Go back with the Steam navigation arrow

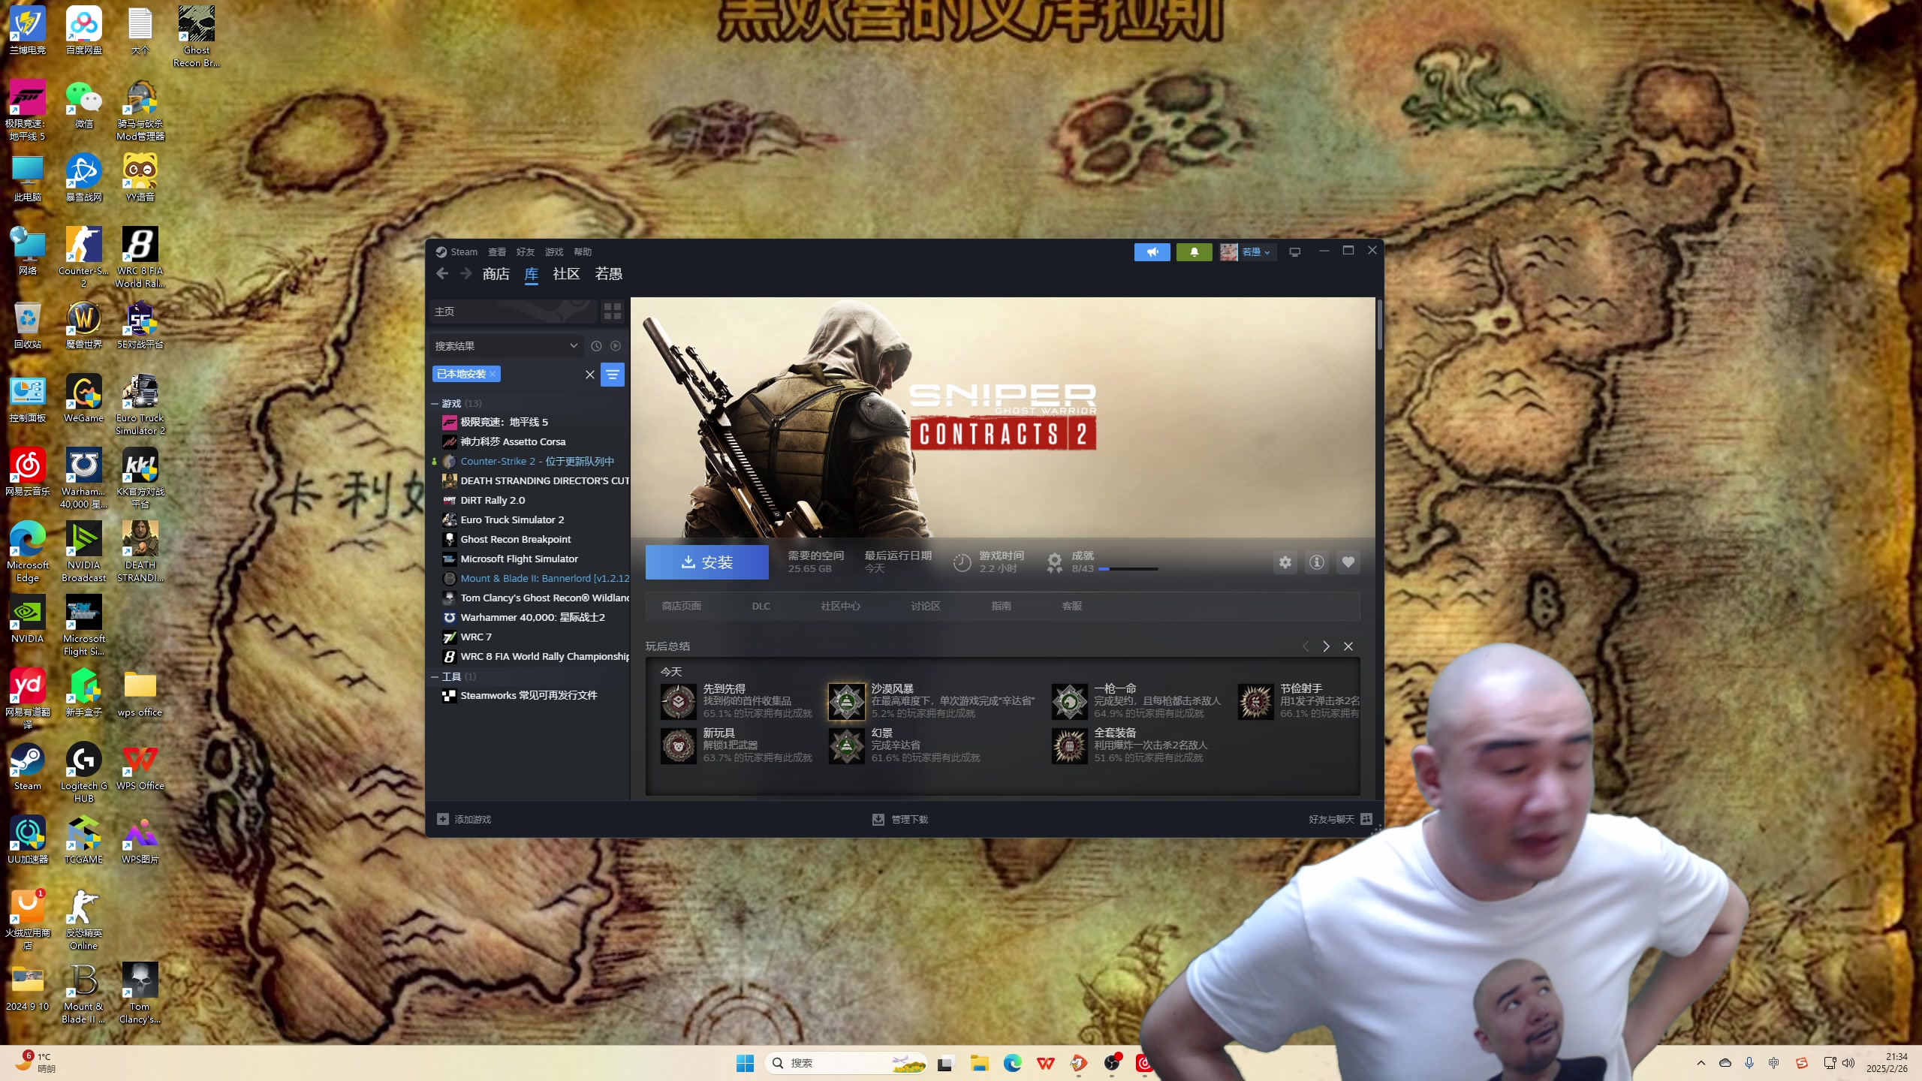click(x=442, y=274)
